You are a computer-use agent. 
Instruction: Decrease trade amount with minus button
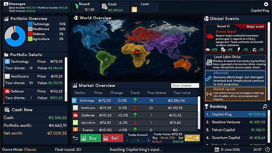point(127,140)
